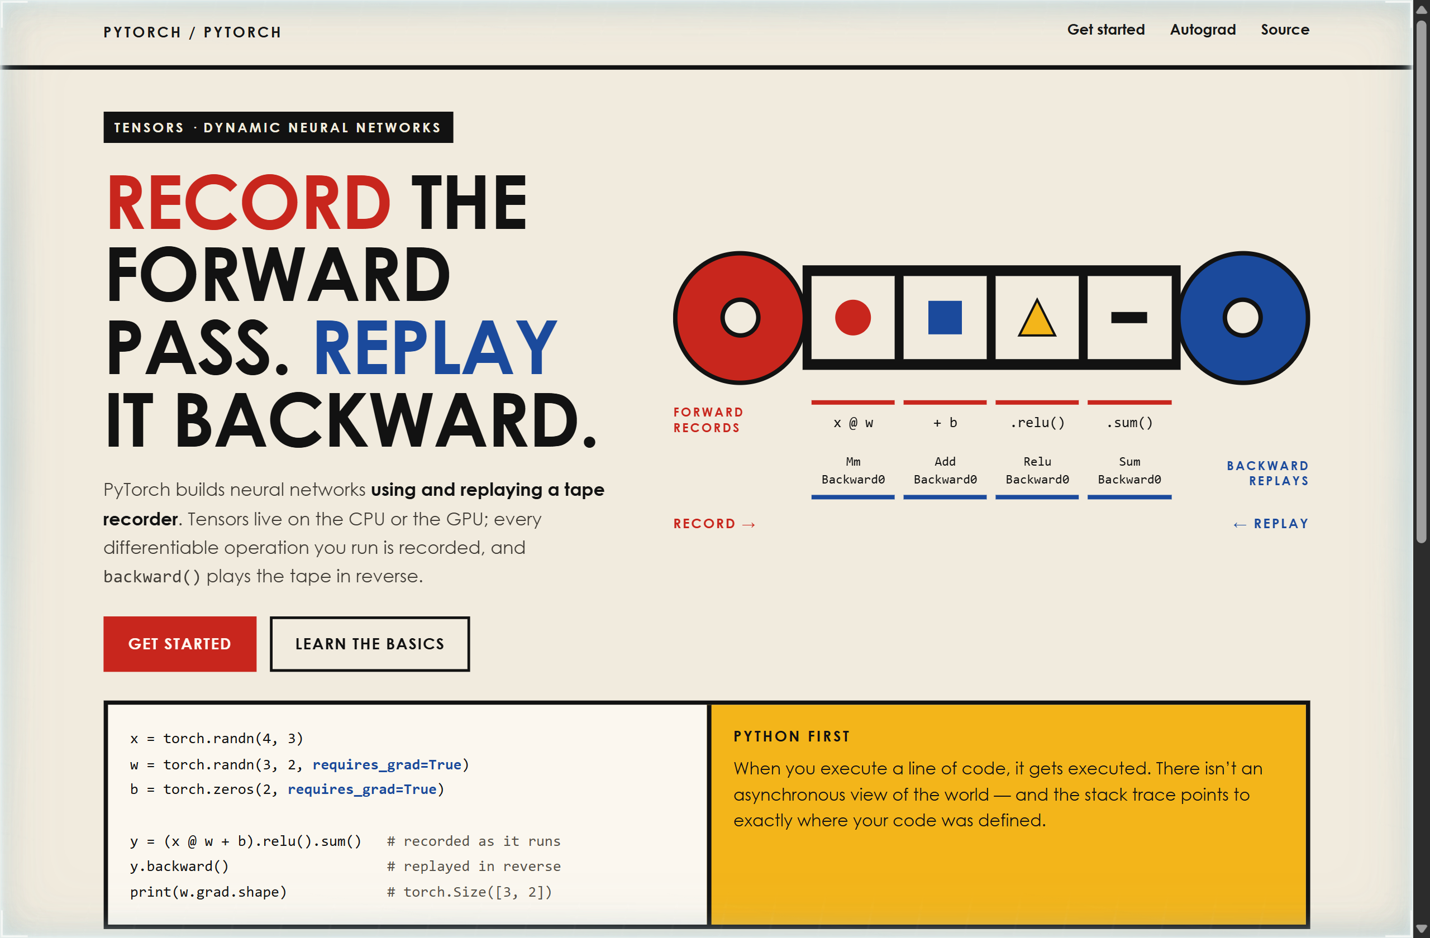
Task: Click the '.sum()' operation label
Action: pos(1129,423)
